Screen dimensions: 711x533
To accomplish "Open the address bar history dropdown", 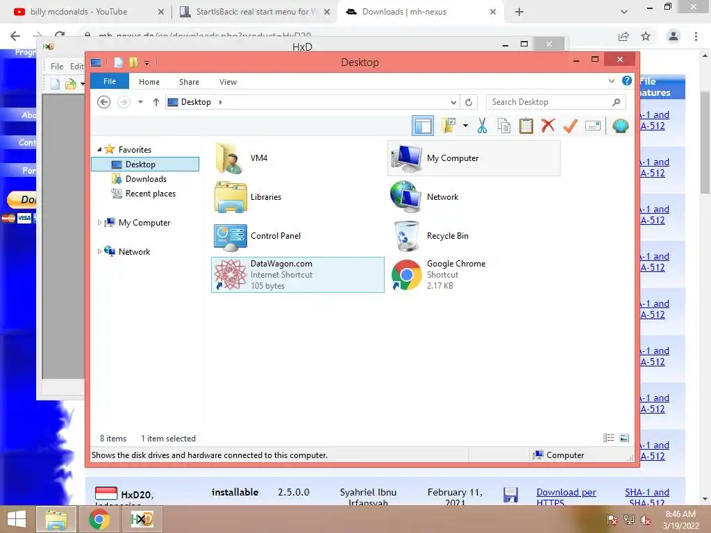I will [x=453, y=102].
